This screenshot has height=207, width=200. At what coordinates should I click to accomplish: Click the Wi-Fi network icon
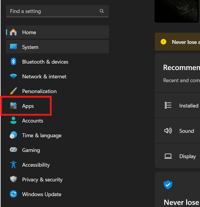coord(13,76)
